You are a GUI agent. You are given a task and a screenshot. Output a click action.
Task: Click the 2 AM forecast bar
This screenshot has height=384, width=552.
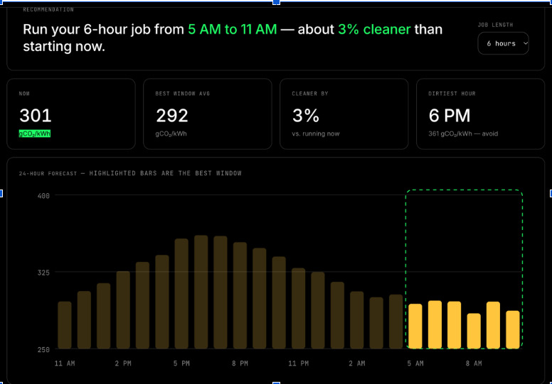(x=357, y=320)
